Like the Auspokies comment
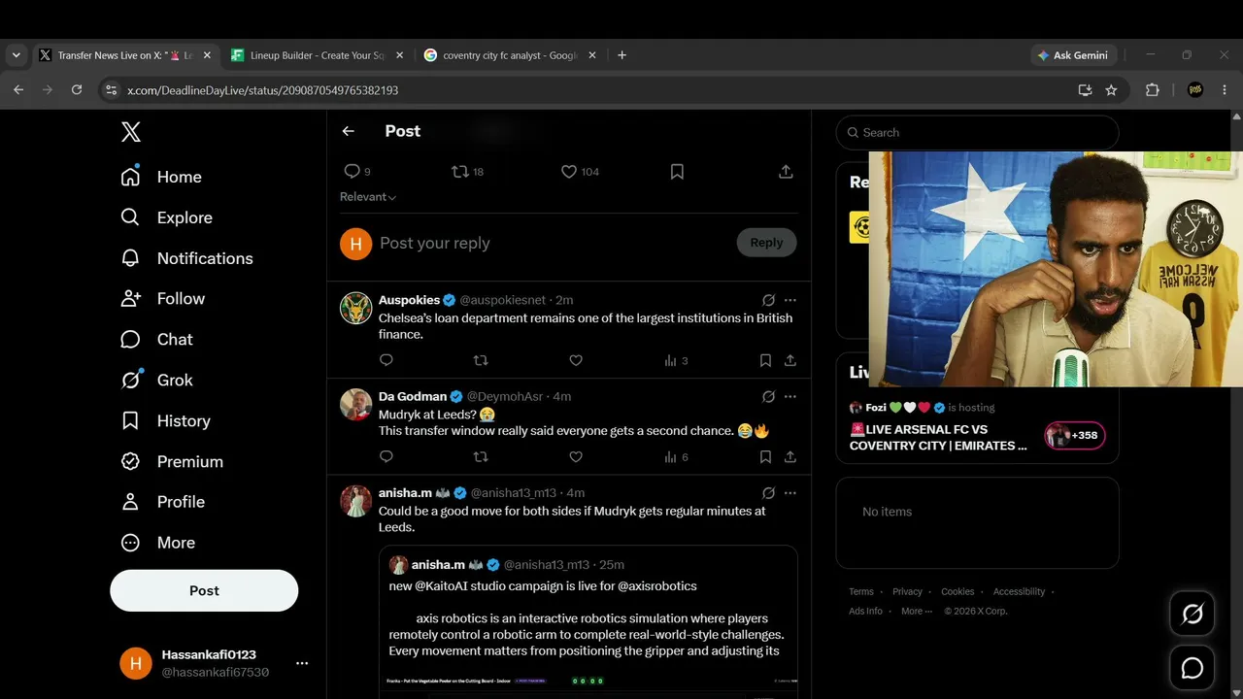This screenshot has height=699, width=1243. 576,360
